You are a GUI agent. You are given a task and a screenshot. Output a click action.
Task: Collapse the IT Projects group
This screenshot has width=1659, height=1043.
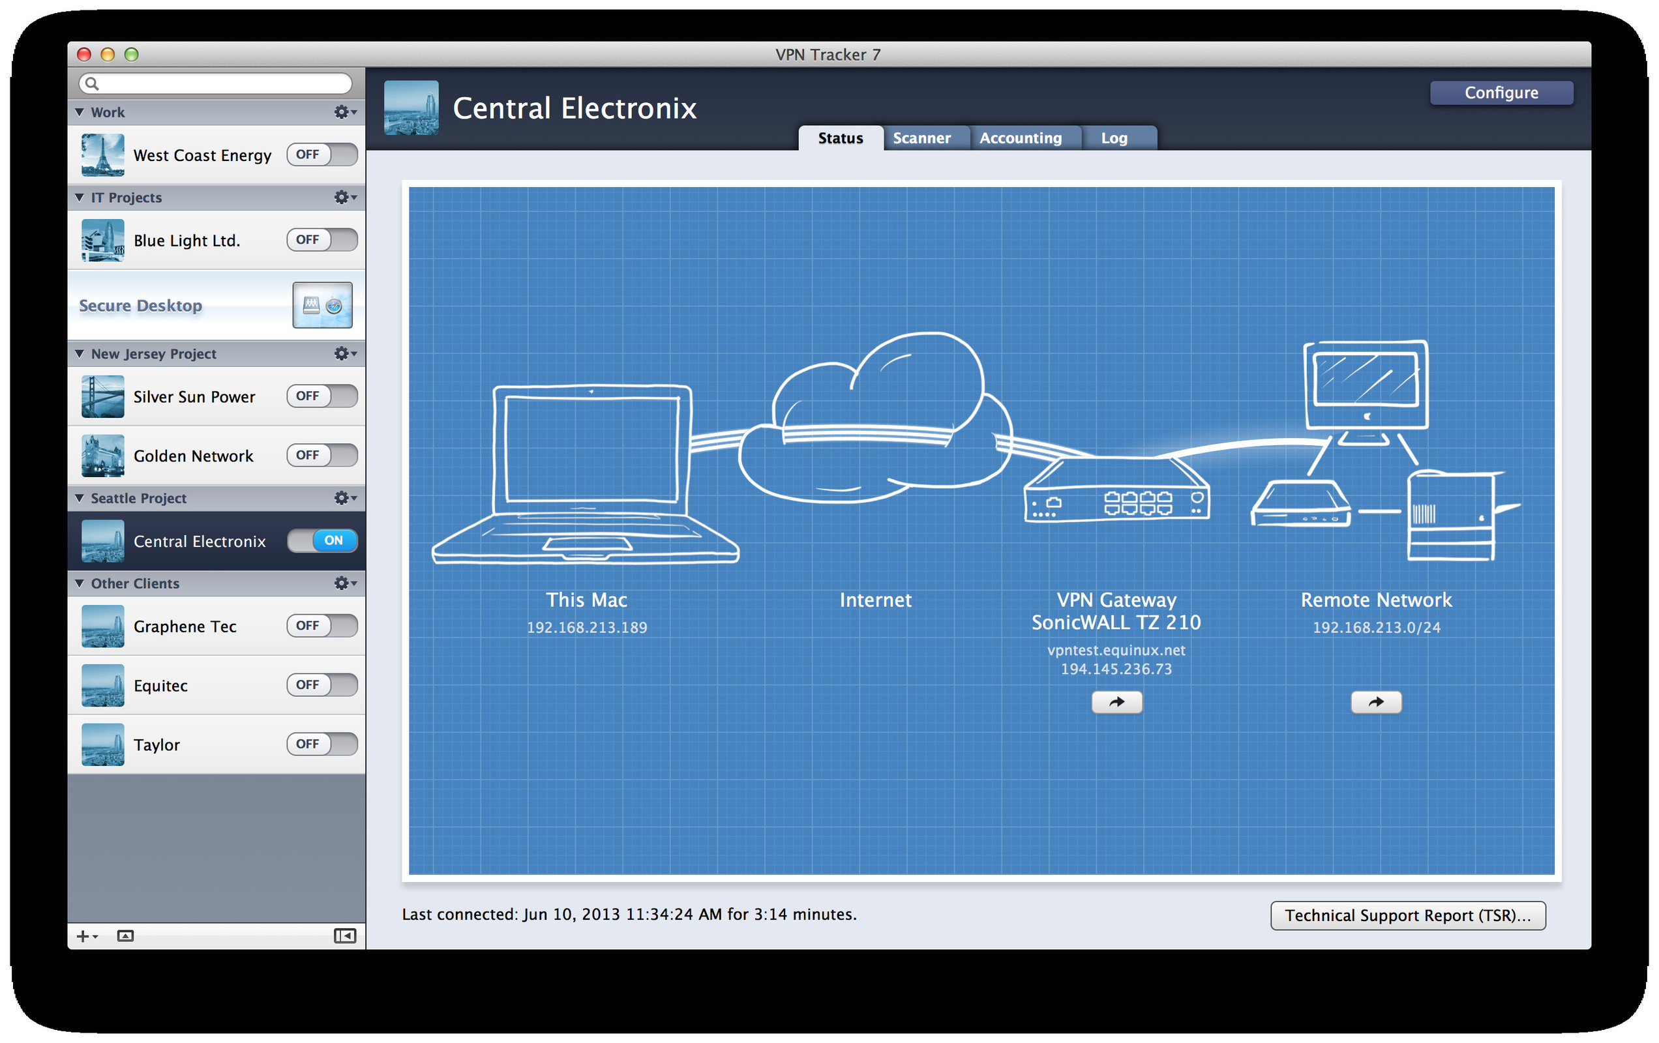[x=79, y=198]
